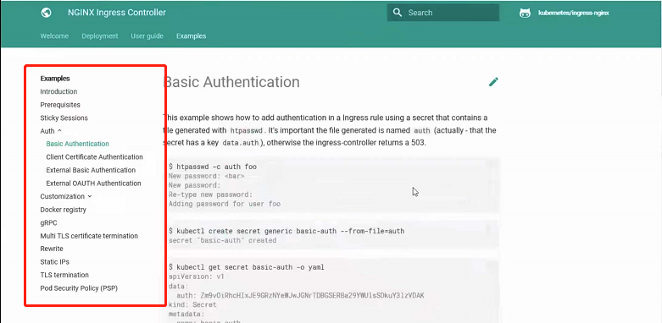Collapse the Auth section chevron
Screen dimensions: 662x323
[59, 131]
